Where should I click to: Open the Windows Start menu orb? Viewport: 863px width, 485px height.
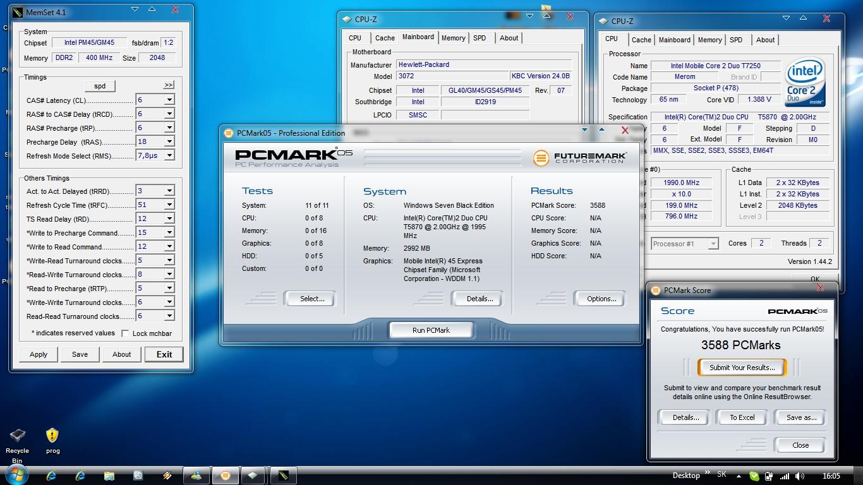click(x=16, y=475)
